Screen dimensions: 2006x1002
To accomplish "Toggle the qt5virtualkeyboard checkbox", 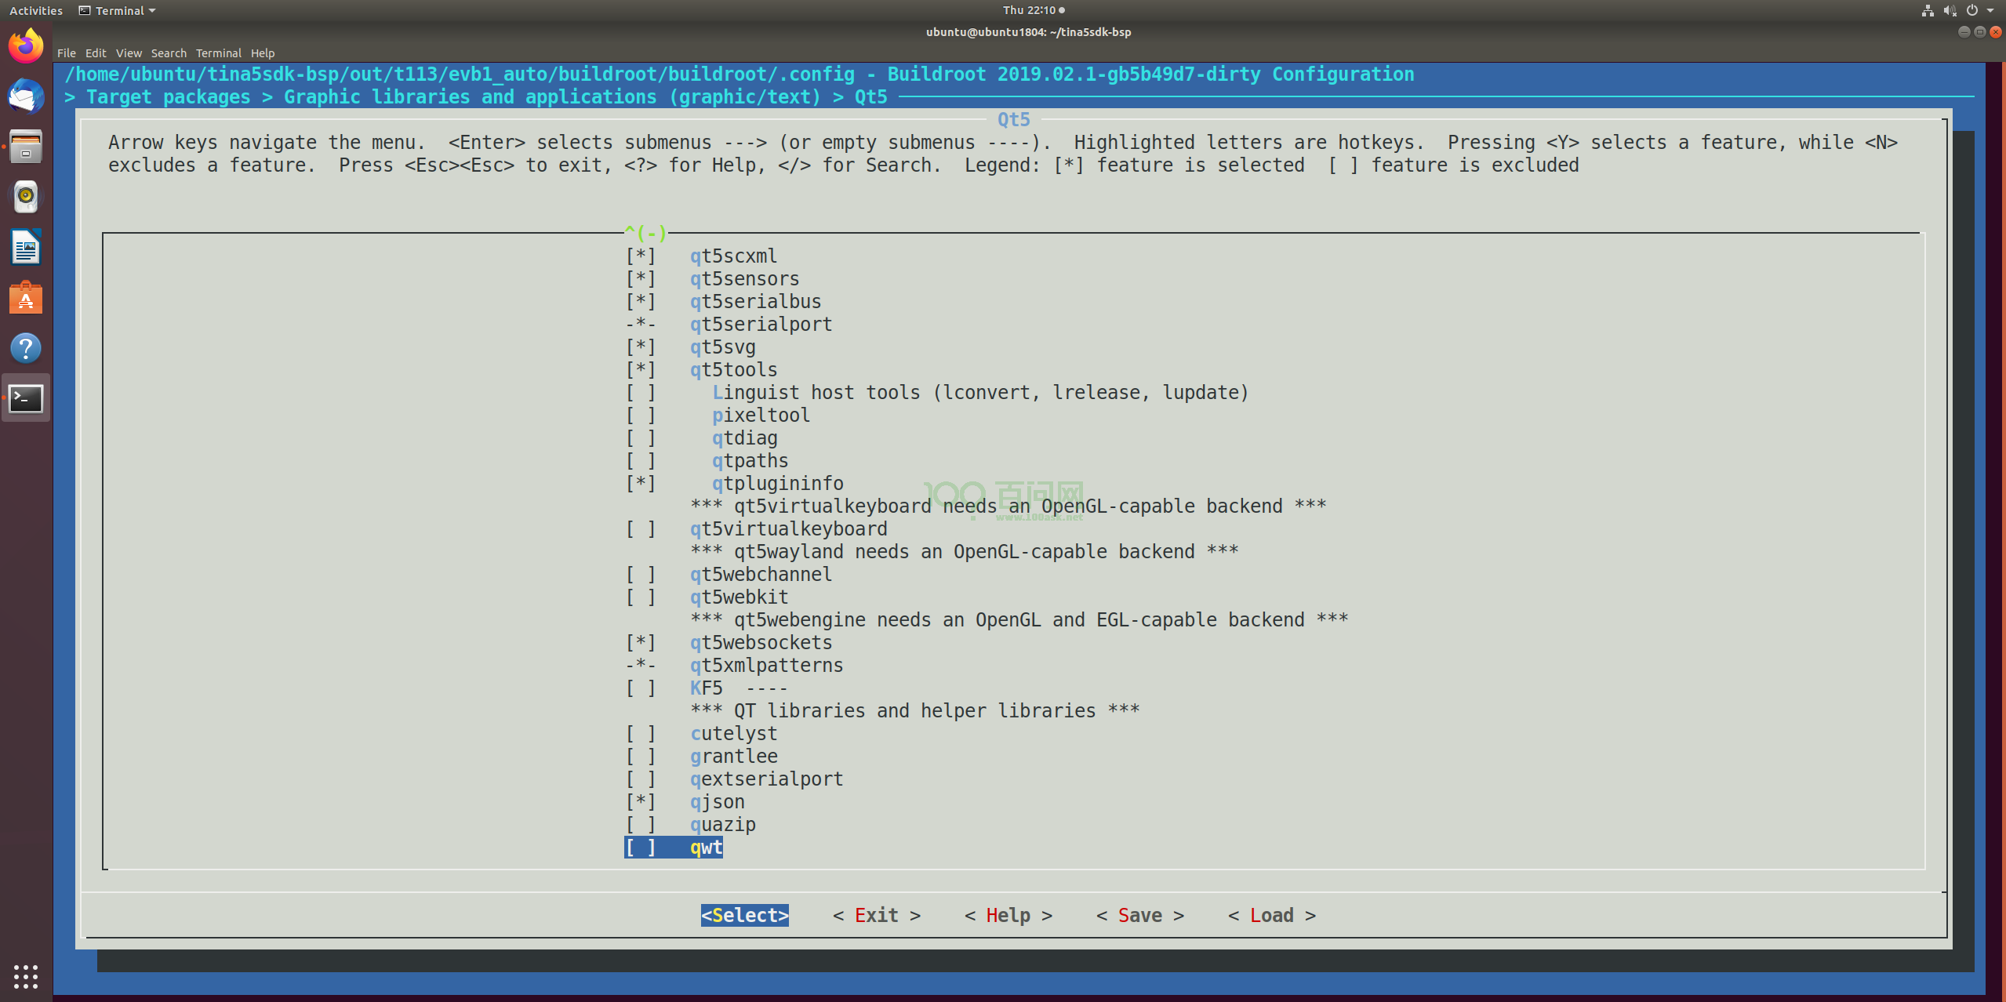I will 640,529.
